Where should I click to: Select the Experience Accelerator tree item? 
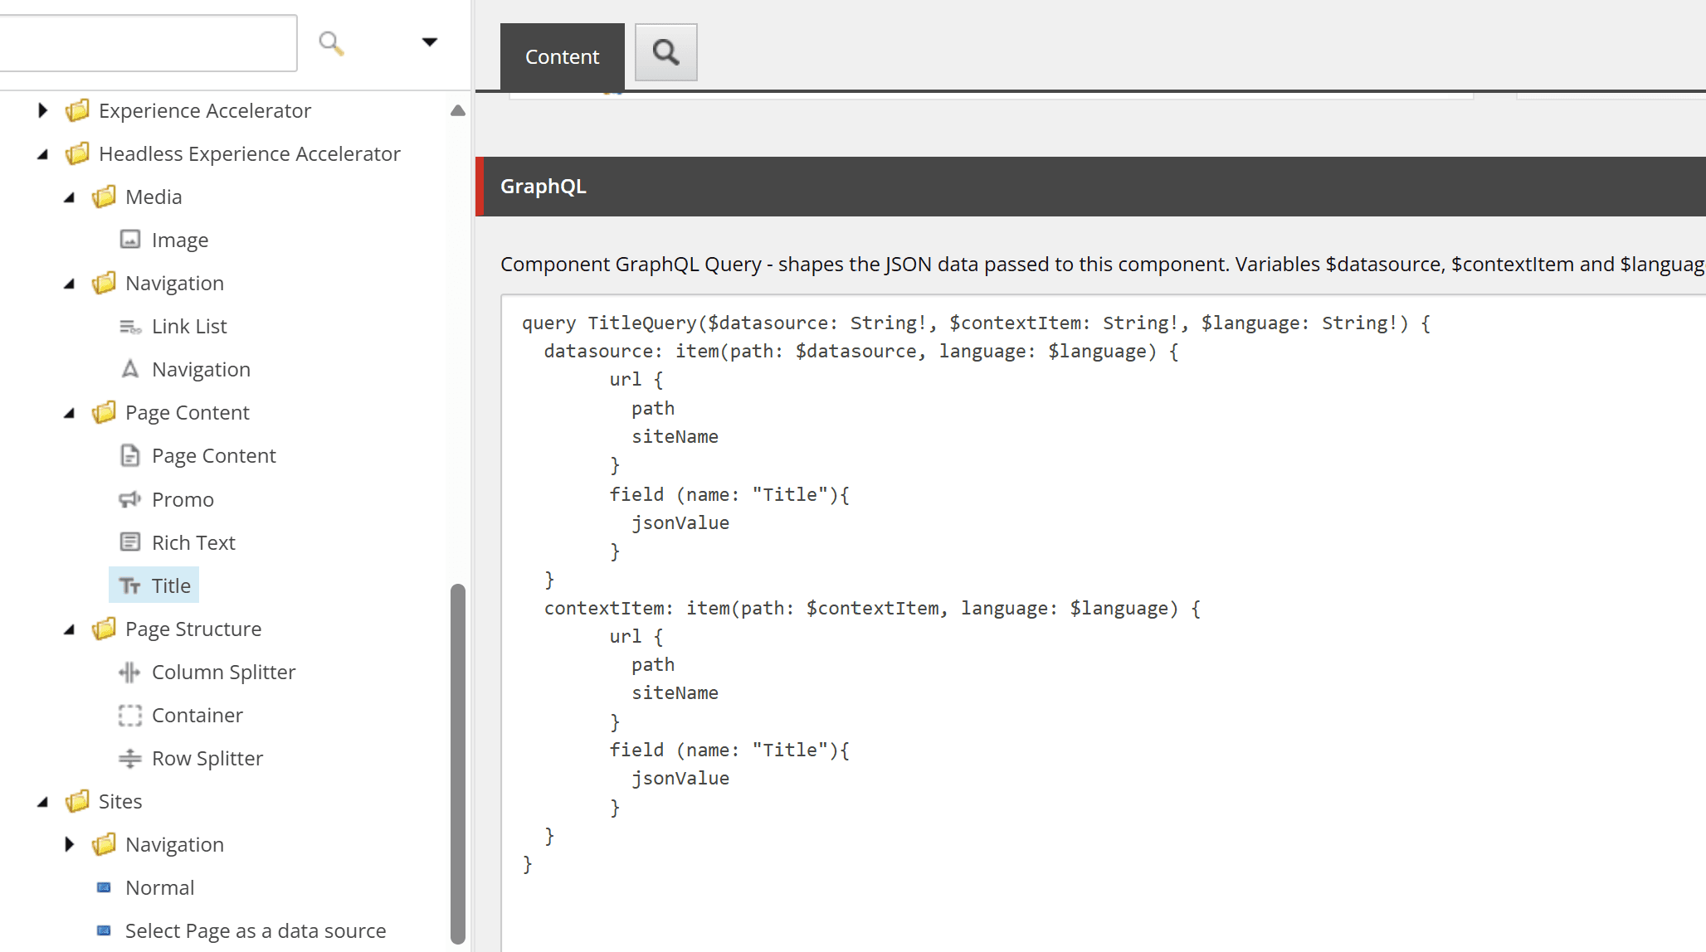click(x=204, y=110)
